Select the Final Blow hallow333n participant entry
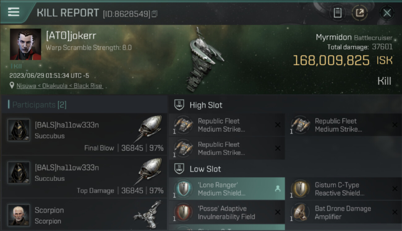 pyautogui.click(x=84, y=134)
